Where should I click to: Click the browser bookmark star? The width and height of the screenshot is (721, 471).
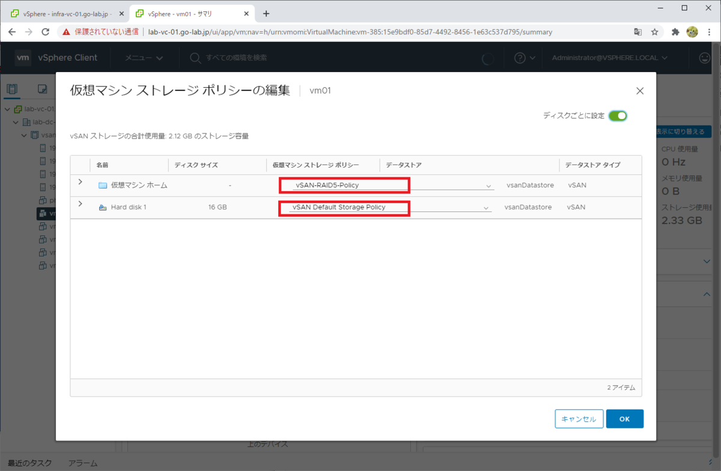pos(654,32)
